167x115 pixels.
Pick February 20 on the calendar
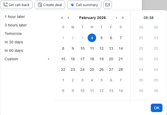coord(111,59)
